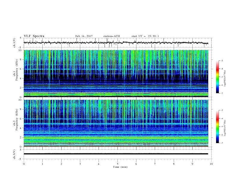Select the "start UT = 23:30: 1" text
The image size is (238, 184).
145,36
